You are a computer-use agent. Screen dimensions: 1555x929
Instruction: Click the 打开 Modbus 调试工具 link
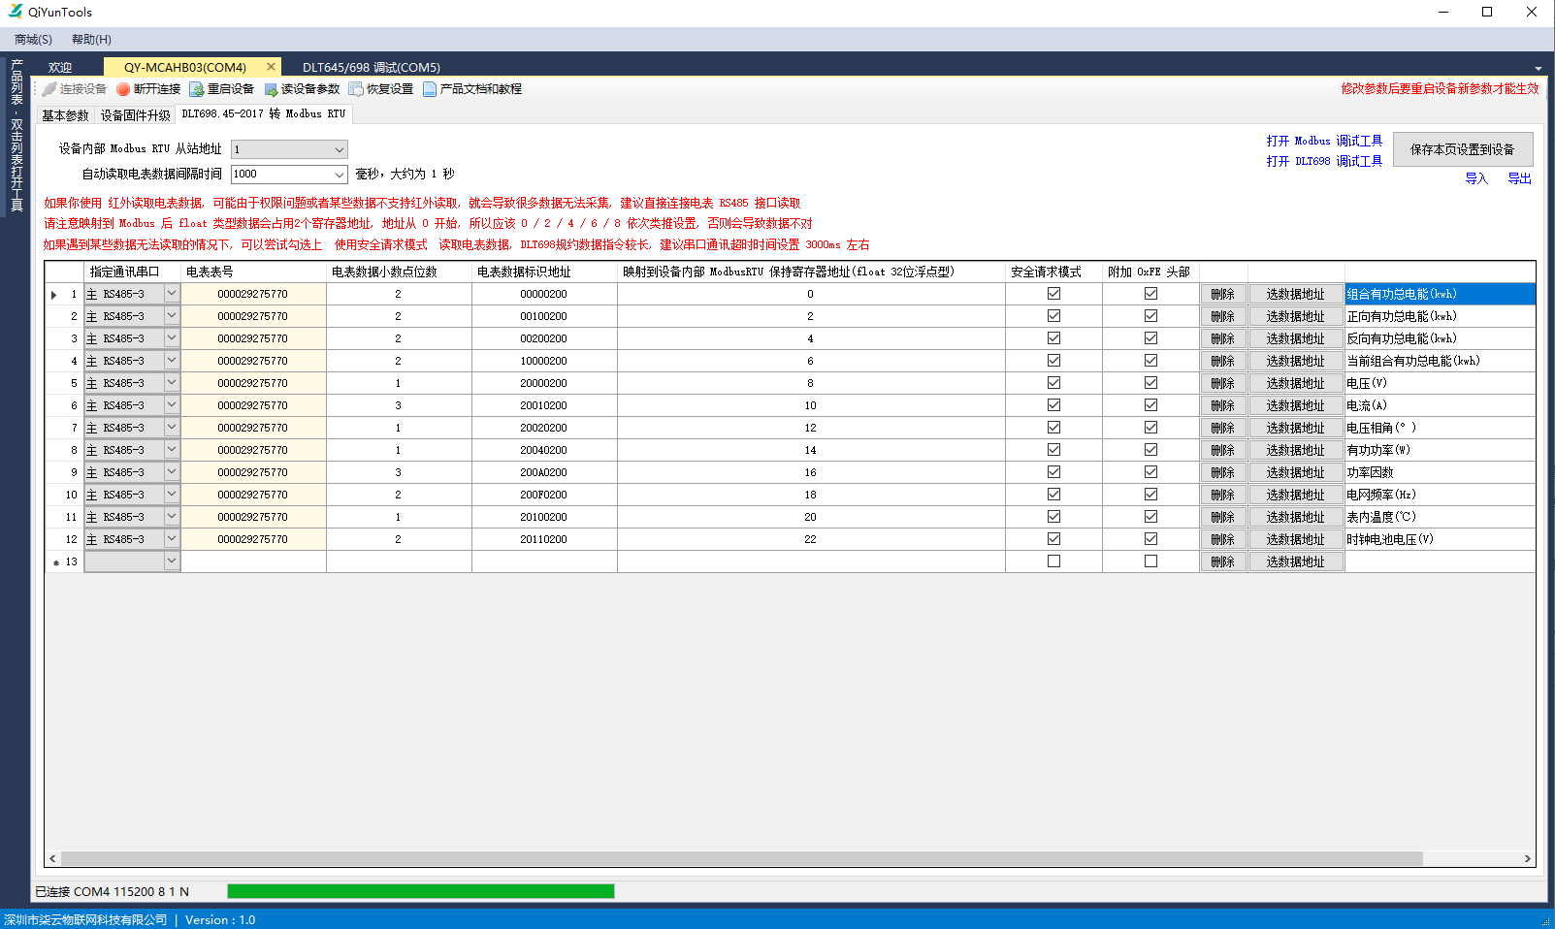tap(1323, 141)
